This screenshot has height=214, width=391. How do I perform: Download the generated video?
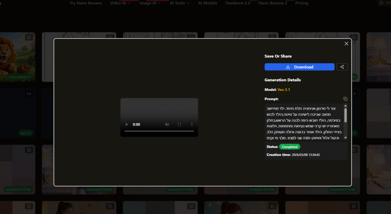pyautogui.click(x=299, y=67)
